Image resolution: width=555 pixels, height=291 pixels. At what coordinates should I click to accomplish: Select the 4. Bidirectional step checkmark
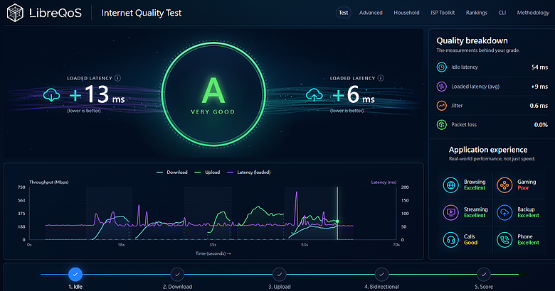coord(381,274)
